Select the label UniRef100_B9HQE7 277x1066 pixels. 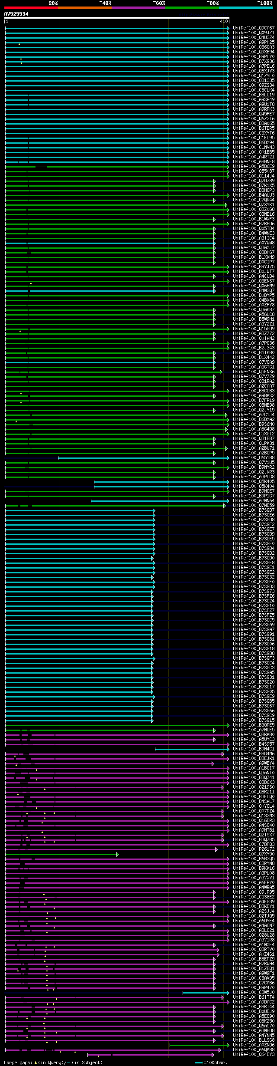[x=254, y=491]
